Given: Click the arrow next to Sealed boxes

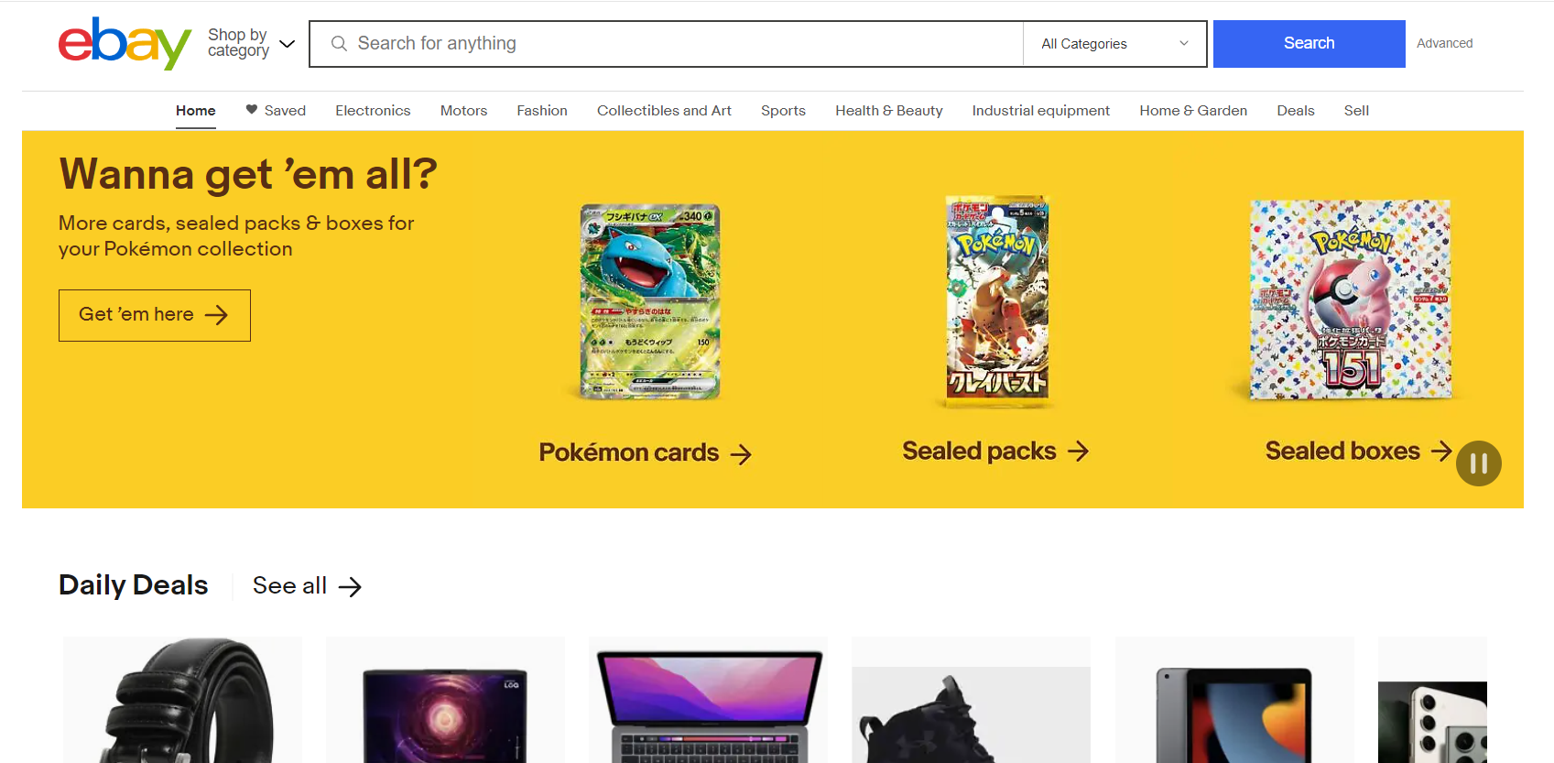Looking at the screenshot, I should (x=1441, y=451).
